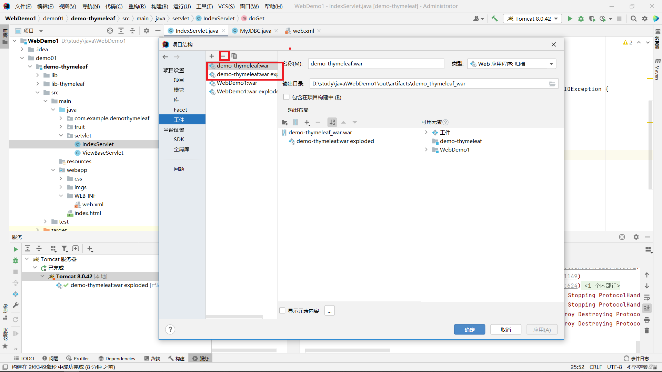Sort output layout elements alphabetically
The width and height of the screenshot is (662, 372).
332,122
